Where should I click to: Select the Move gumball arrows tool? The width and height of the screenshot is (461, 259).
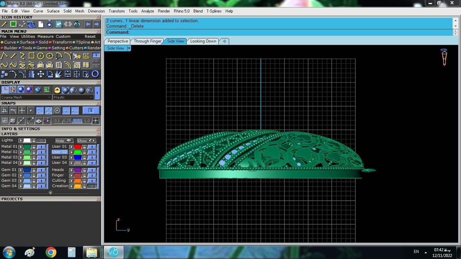40,74
